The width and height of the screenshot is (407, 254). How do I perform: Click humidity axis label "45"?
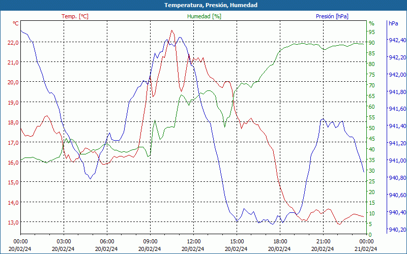pyautogui.click(x=372, y=139)
